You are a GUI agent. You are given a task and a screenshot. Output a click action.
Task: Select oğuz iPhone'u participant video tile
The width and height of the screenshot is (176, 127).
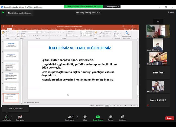click(158, 45)
